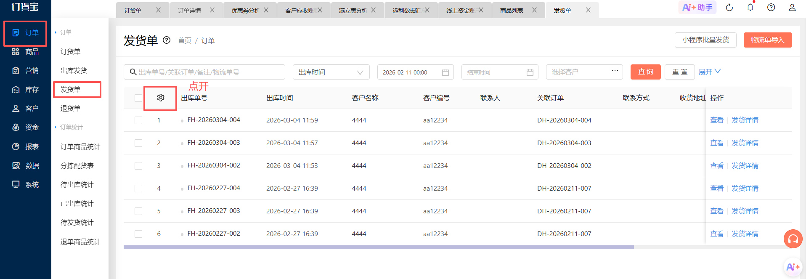The width and height of the screenshot is (806, 279).
Task: Expand more filters with 展开
Action: [x=710, y=72]
